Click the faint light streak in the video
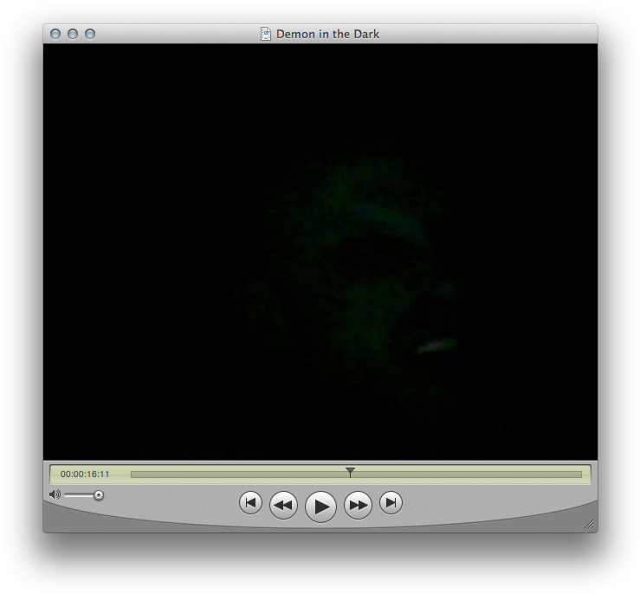This screenshot has width=640, height=594. pos(435,345)
